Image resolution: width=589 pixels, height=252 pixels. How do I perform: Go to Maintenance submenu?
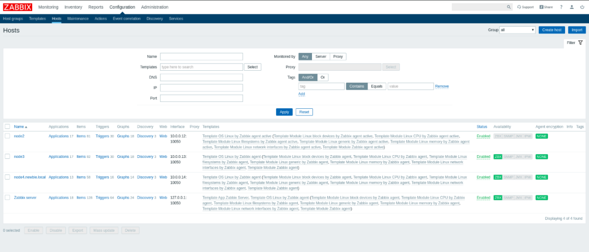[x=78, y=19]
